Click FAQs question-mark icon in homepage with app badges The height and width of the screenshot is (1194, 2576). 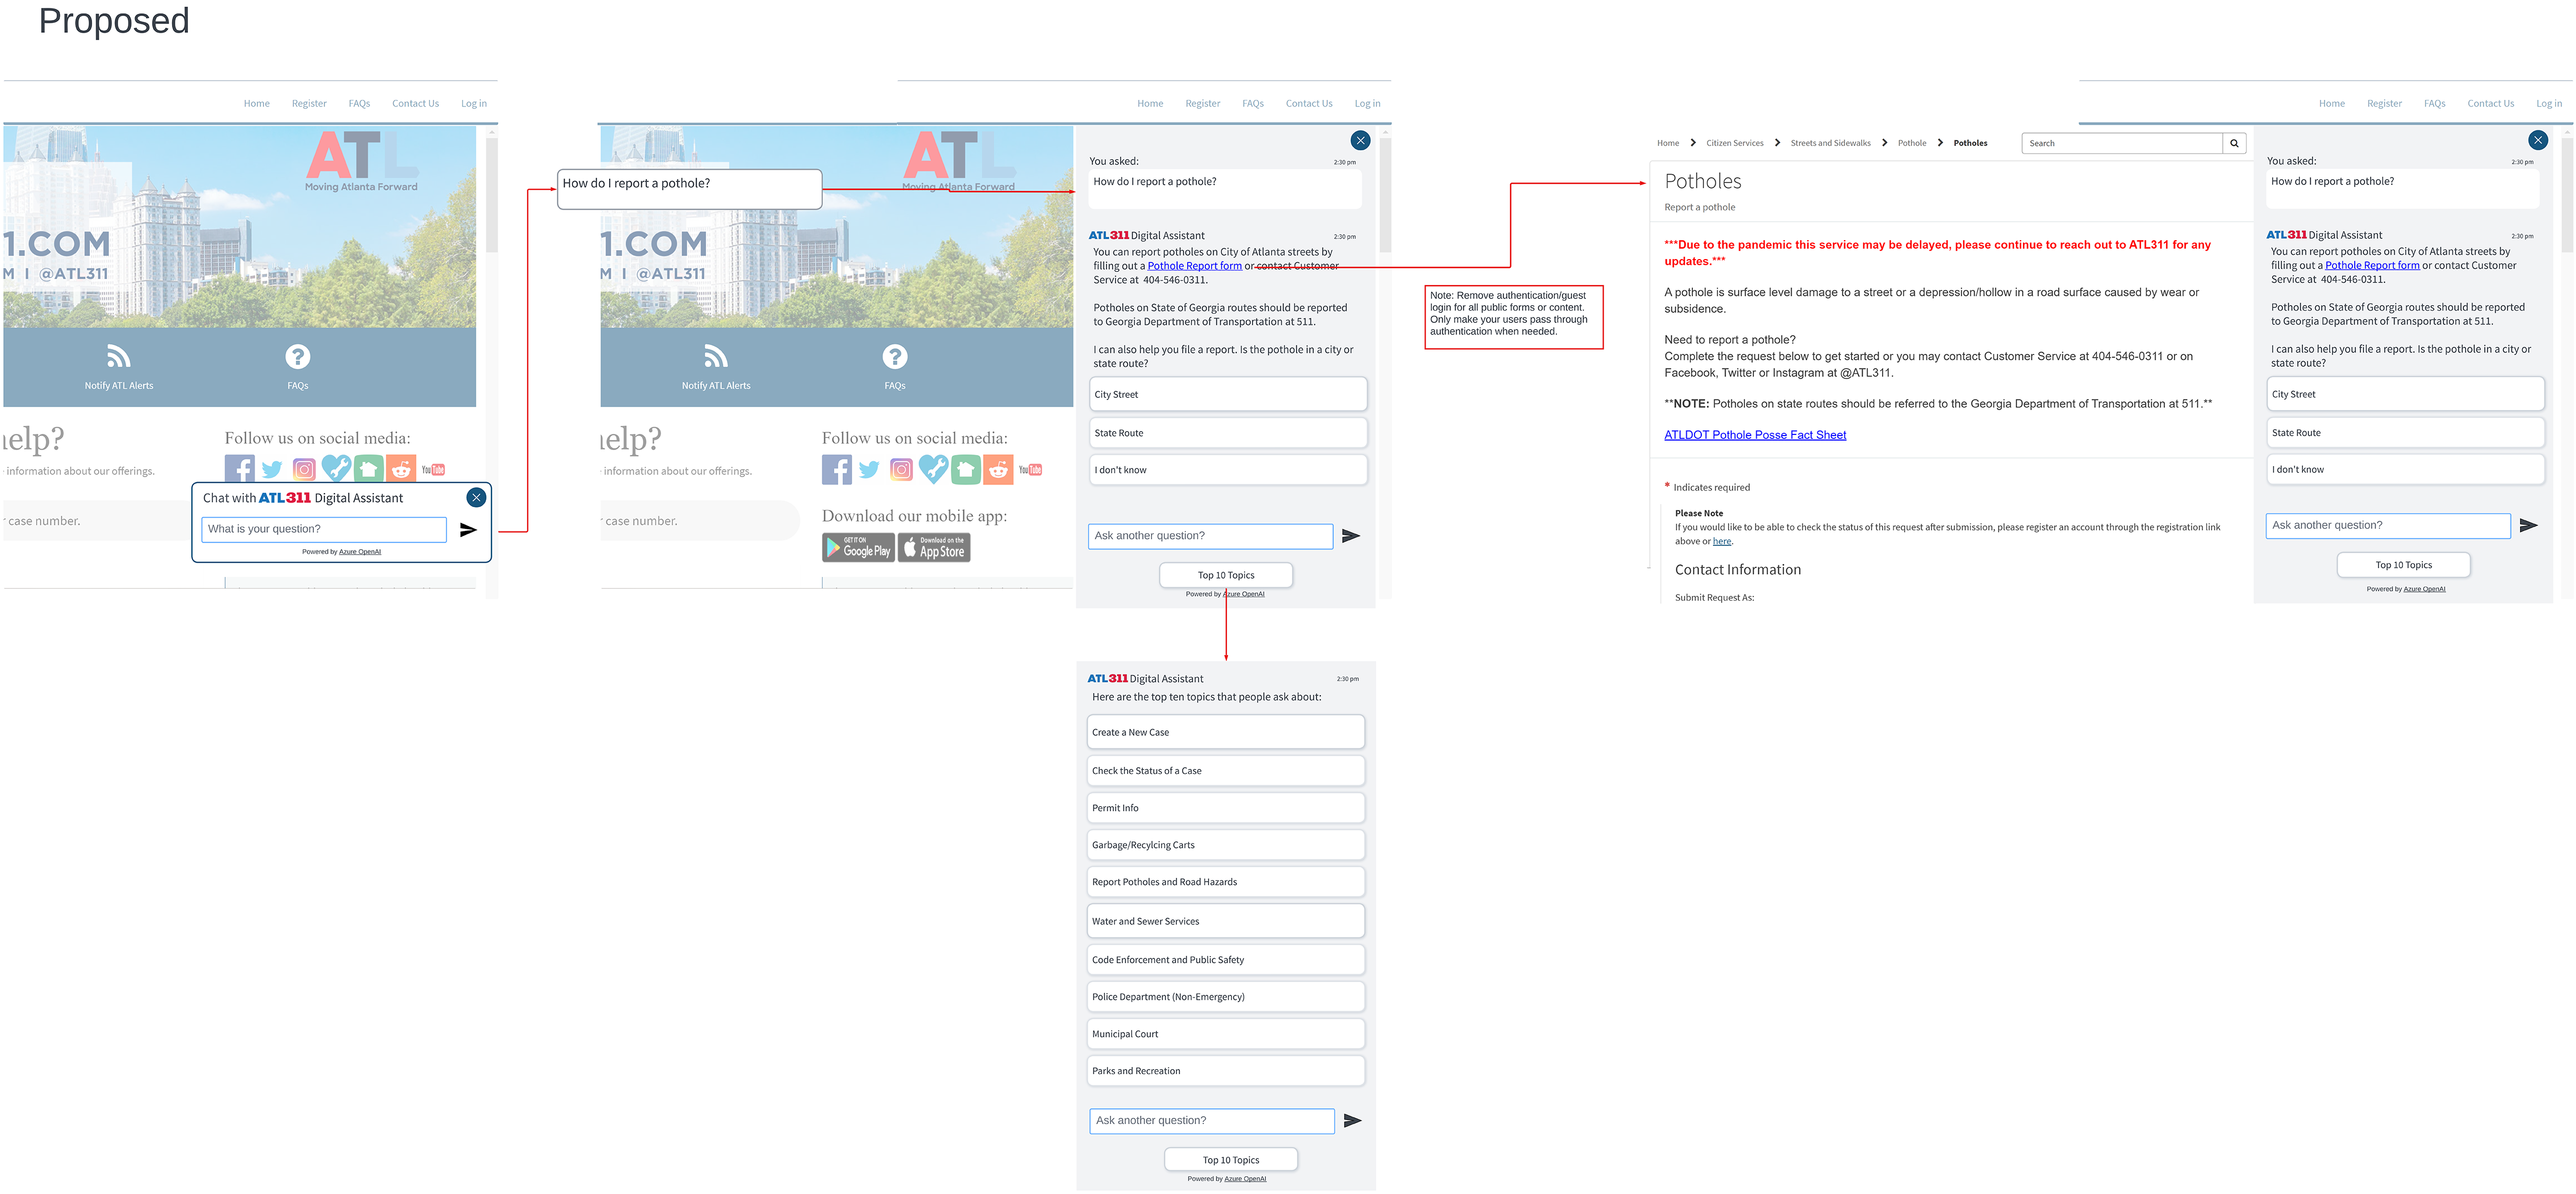pos(895,356)
